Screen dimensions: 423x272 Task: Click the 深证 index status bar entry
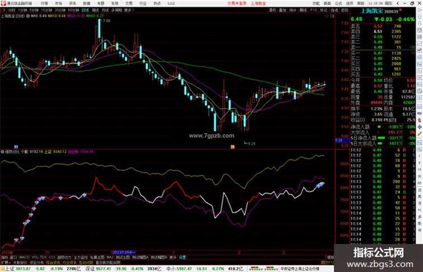click(123, 269)
